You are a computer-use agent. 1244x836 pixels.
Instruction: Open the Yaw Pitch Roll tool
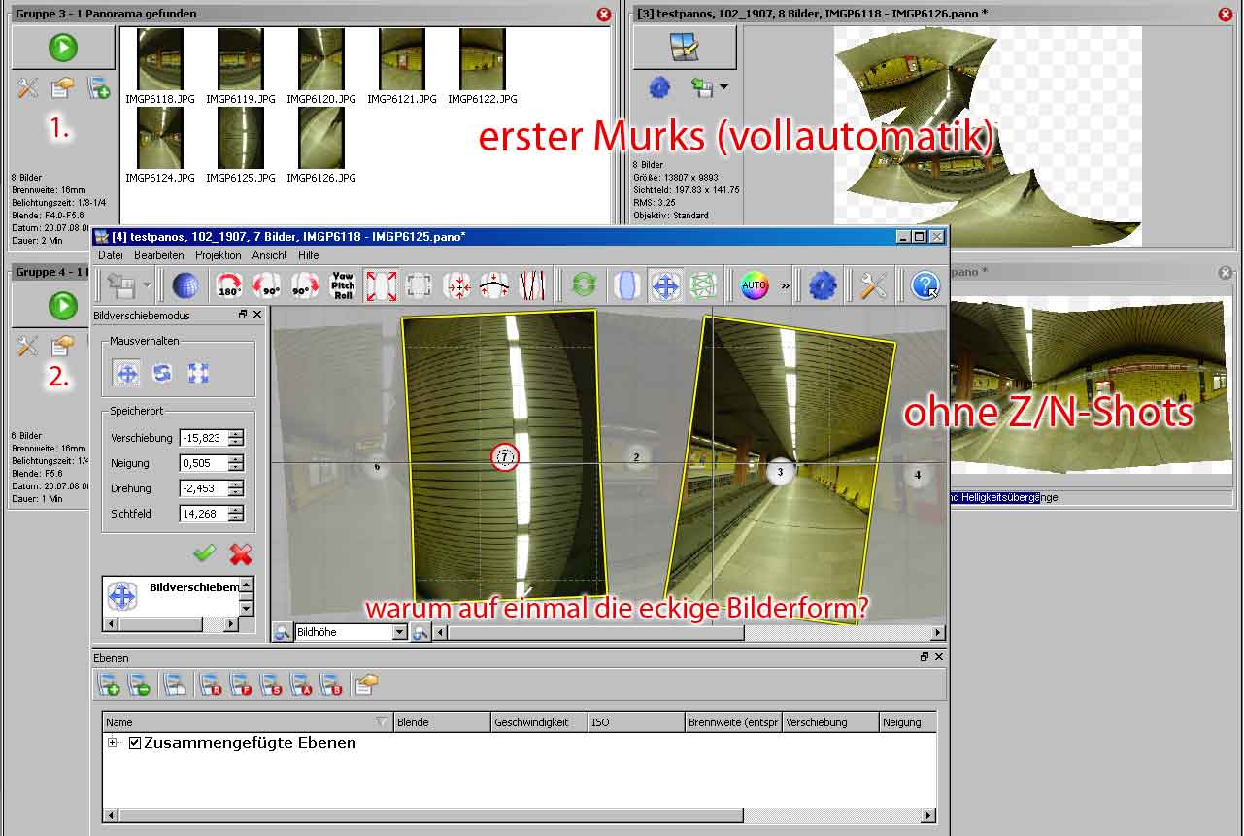point(343,285)
